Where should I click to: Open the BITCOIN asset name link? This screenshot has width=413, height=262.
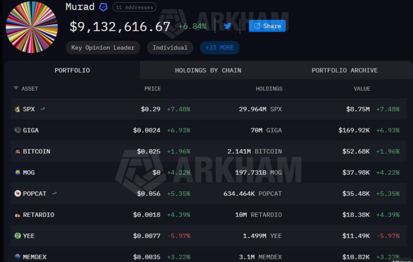click(x=36, y=151)
